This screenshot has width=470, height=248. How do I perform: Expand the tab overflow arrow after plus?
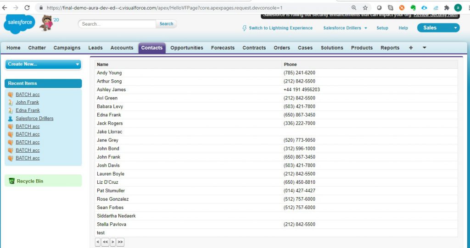pyautogui.click(x=424, y=48)
